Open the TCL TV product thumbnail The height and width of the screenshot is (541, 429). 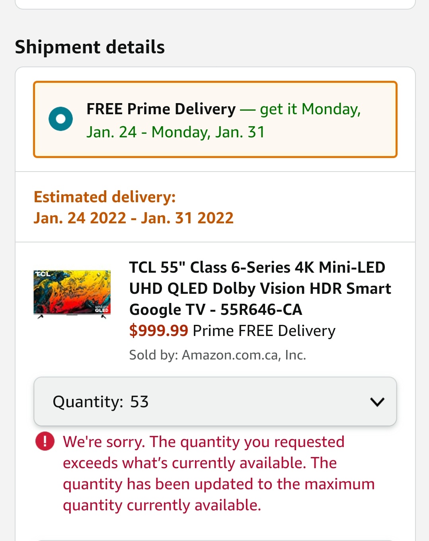[72, 294]
